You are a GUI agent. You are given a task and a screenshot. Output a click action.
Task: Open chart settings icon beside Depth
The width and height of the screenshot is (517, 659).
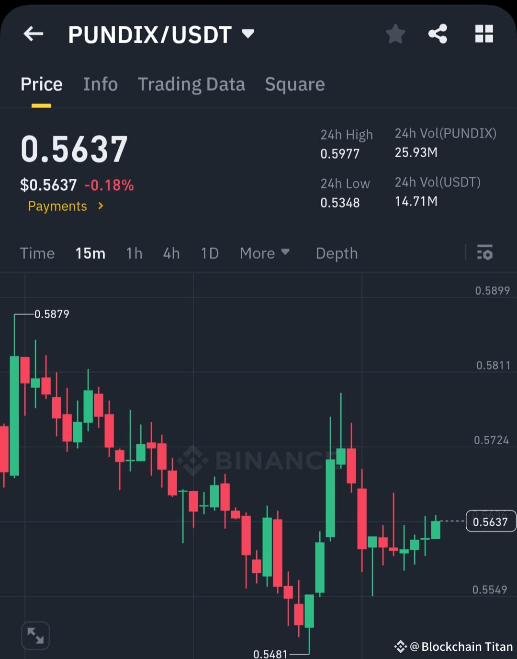[x=485, y=253]
